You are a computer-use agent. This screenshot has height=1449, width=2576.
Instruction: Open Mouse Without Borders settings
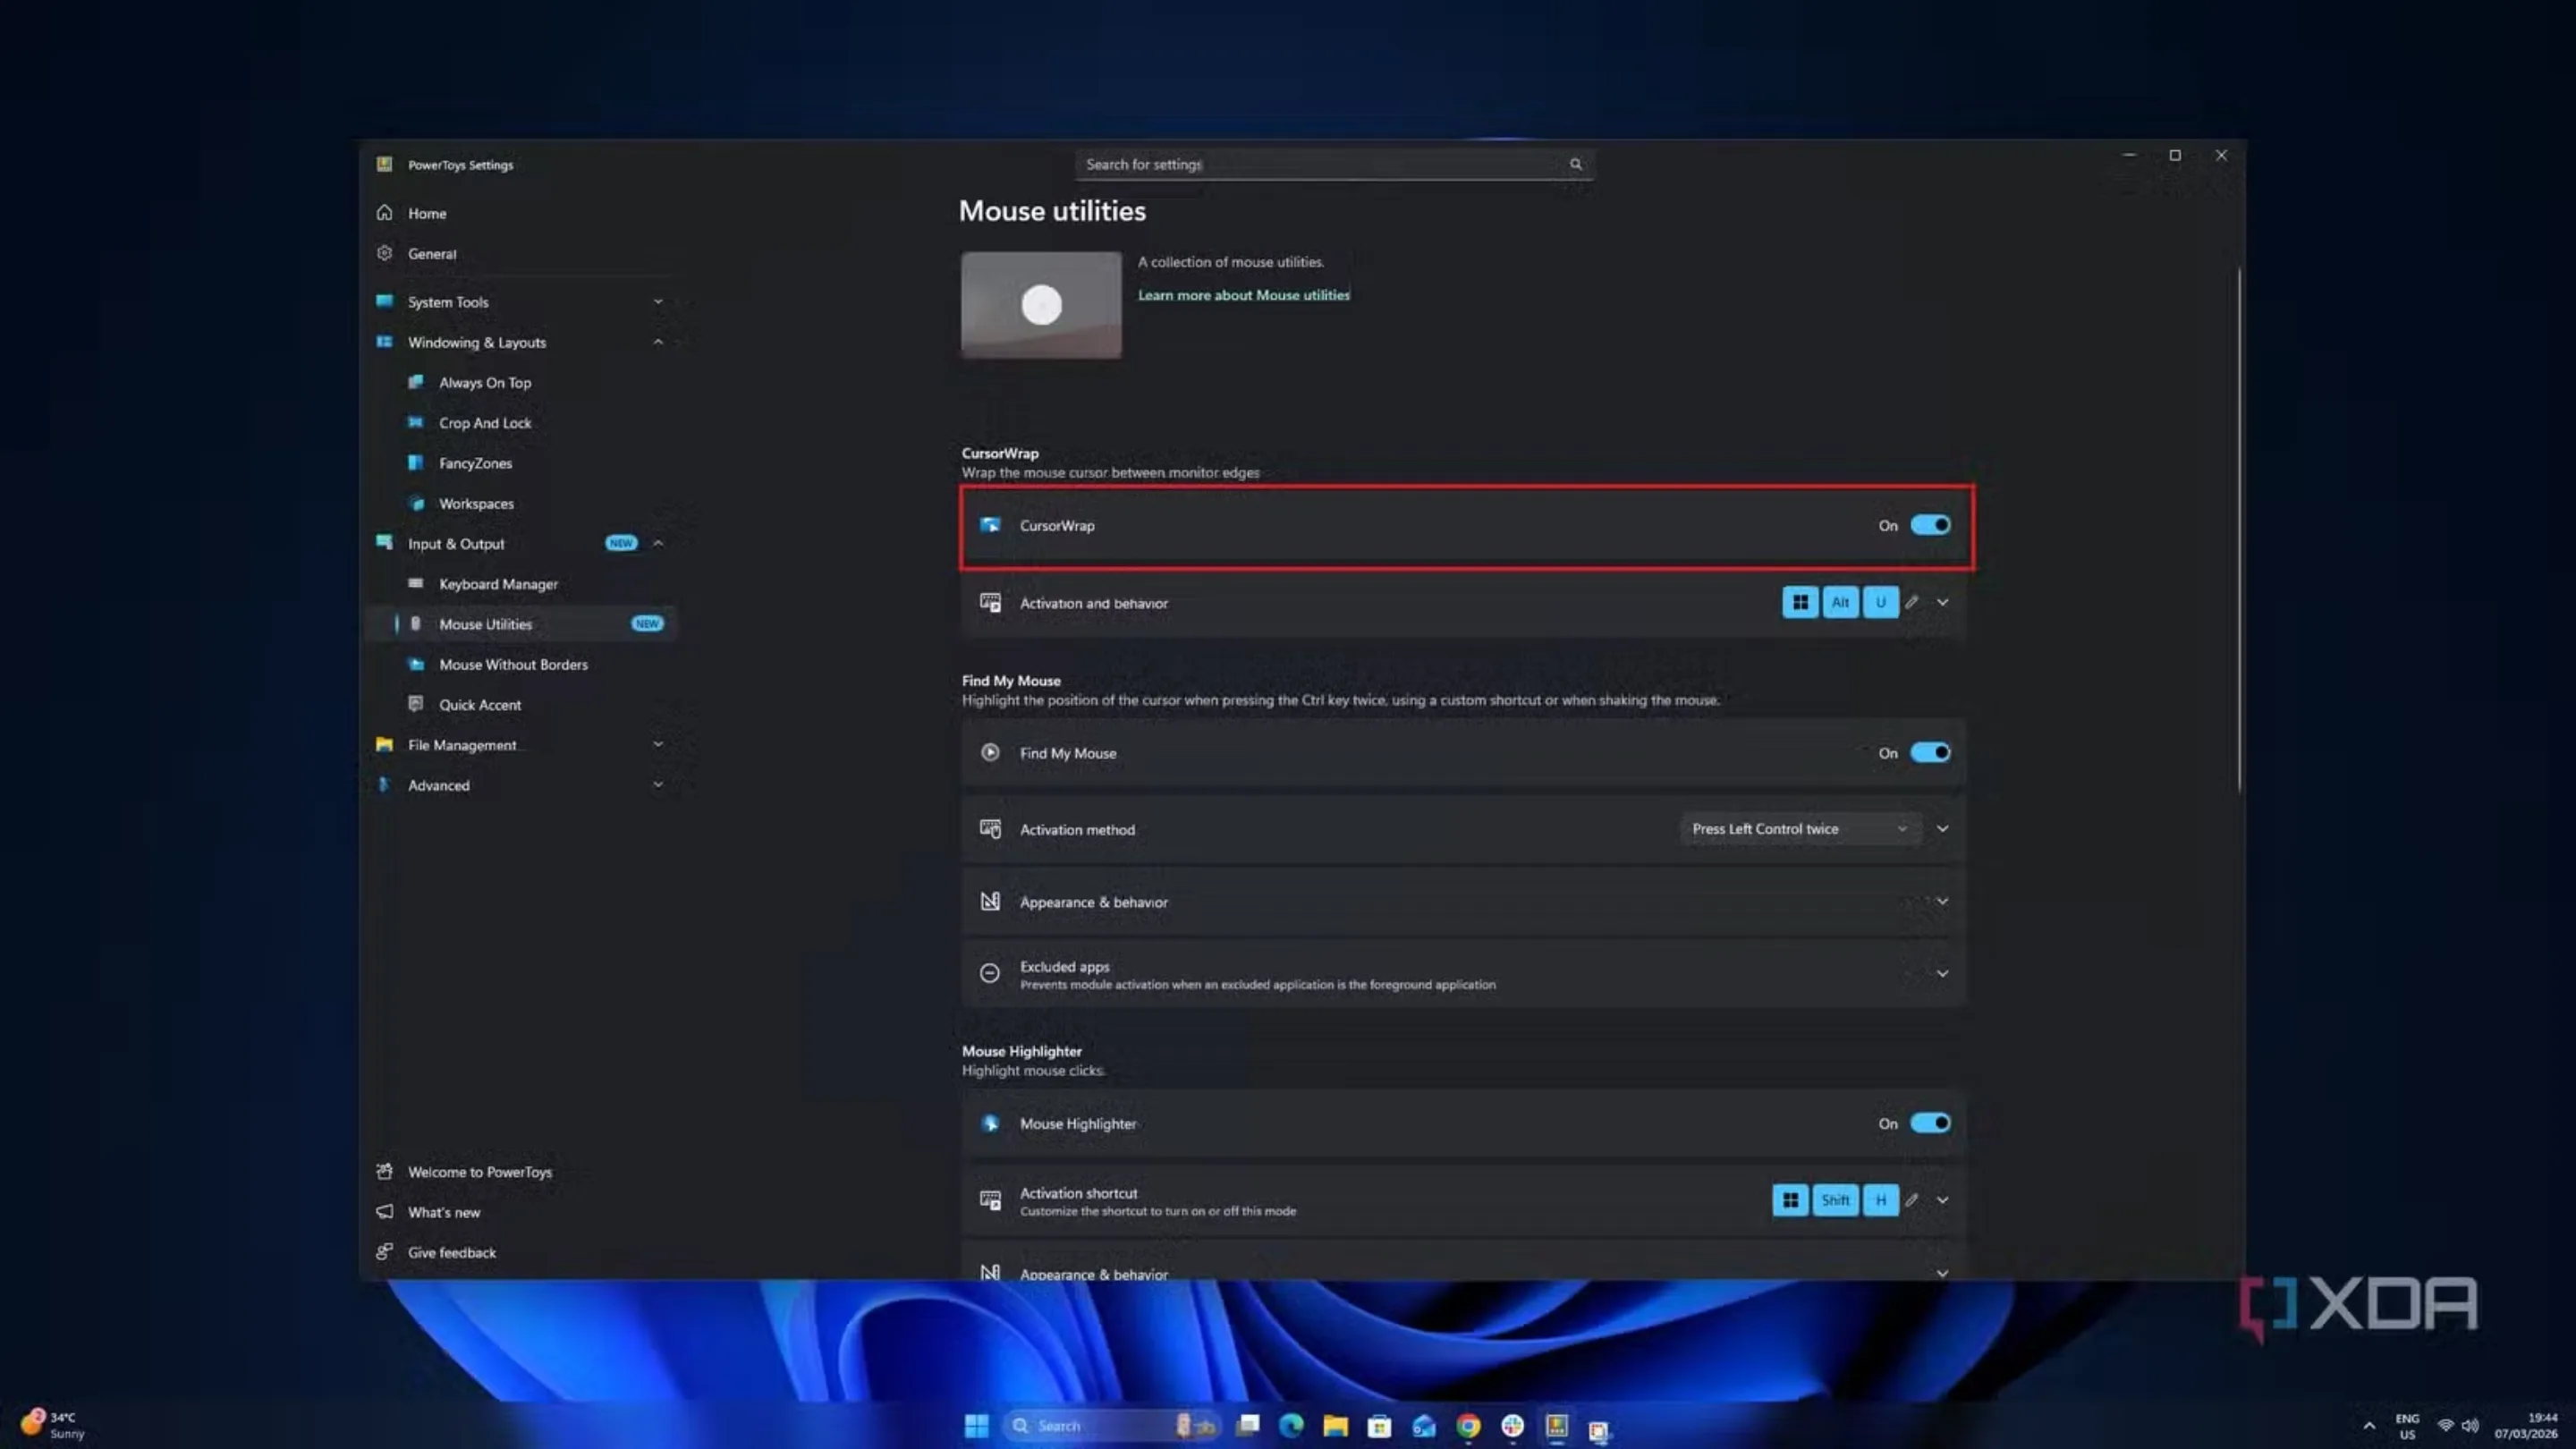coord(513,664)
